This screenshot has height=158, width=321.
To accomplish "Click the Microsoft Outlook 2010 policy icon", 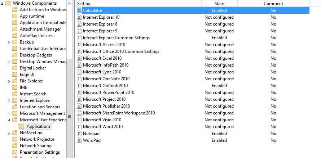I will coord(79,86).
